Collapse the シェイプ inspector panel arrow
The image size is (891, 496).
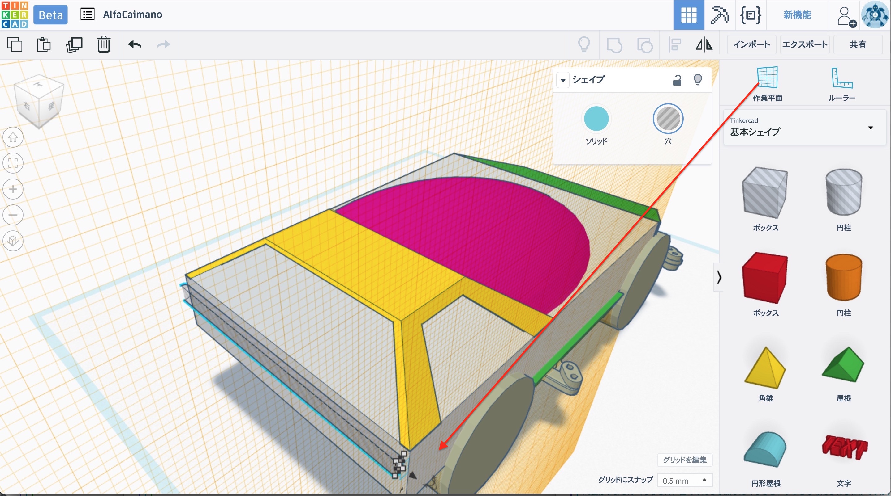point(563,80)
